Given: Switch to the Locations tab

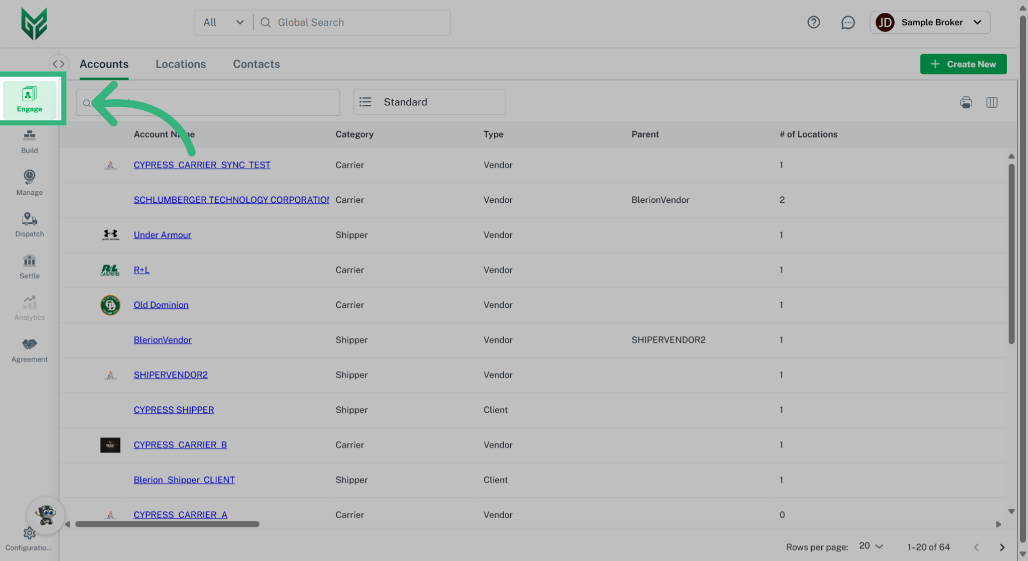Looking at the screenshot, I should (180, 64).
